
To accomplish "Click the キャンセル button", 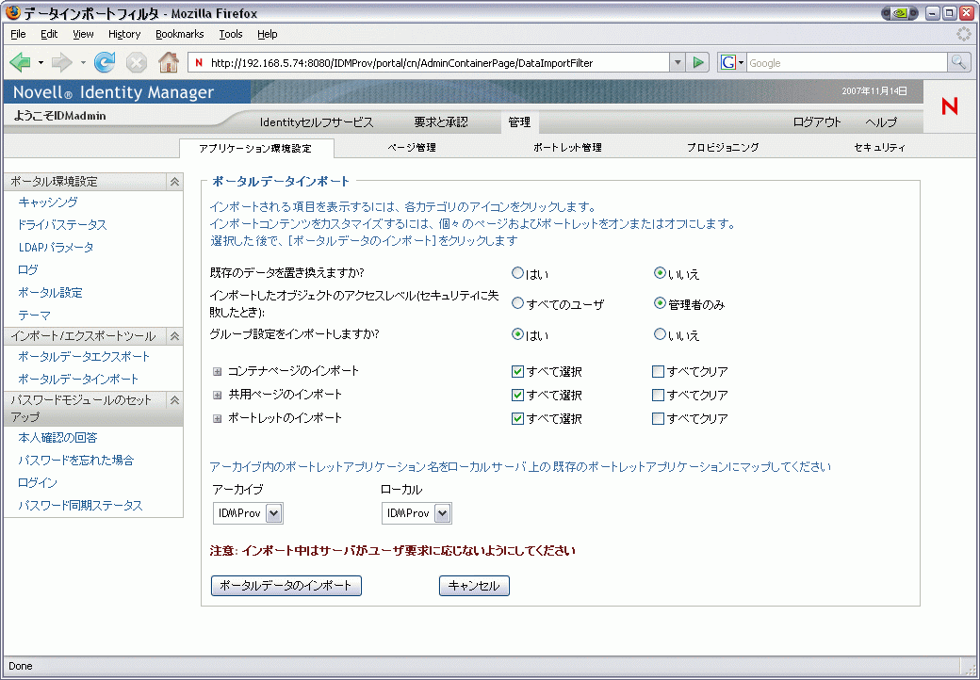I will click(474, 586).
